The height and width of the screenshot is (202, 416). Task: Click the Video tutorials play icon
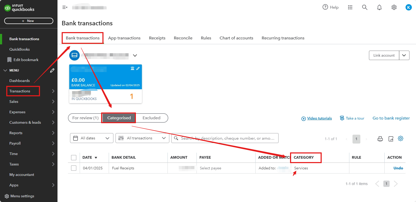click(304, 119)
